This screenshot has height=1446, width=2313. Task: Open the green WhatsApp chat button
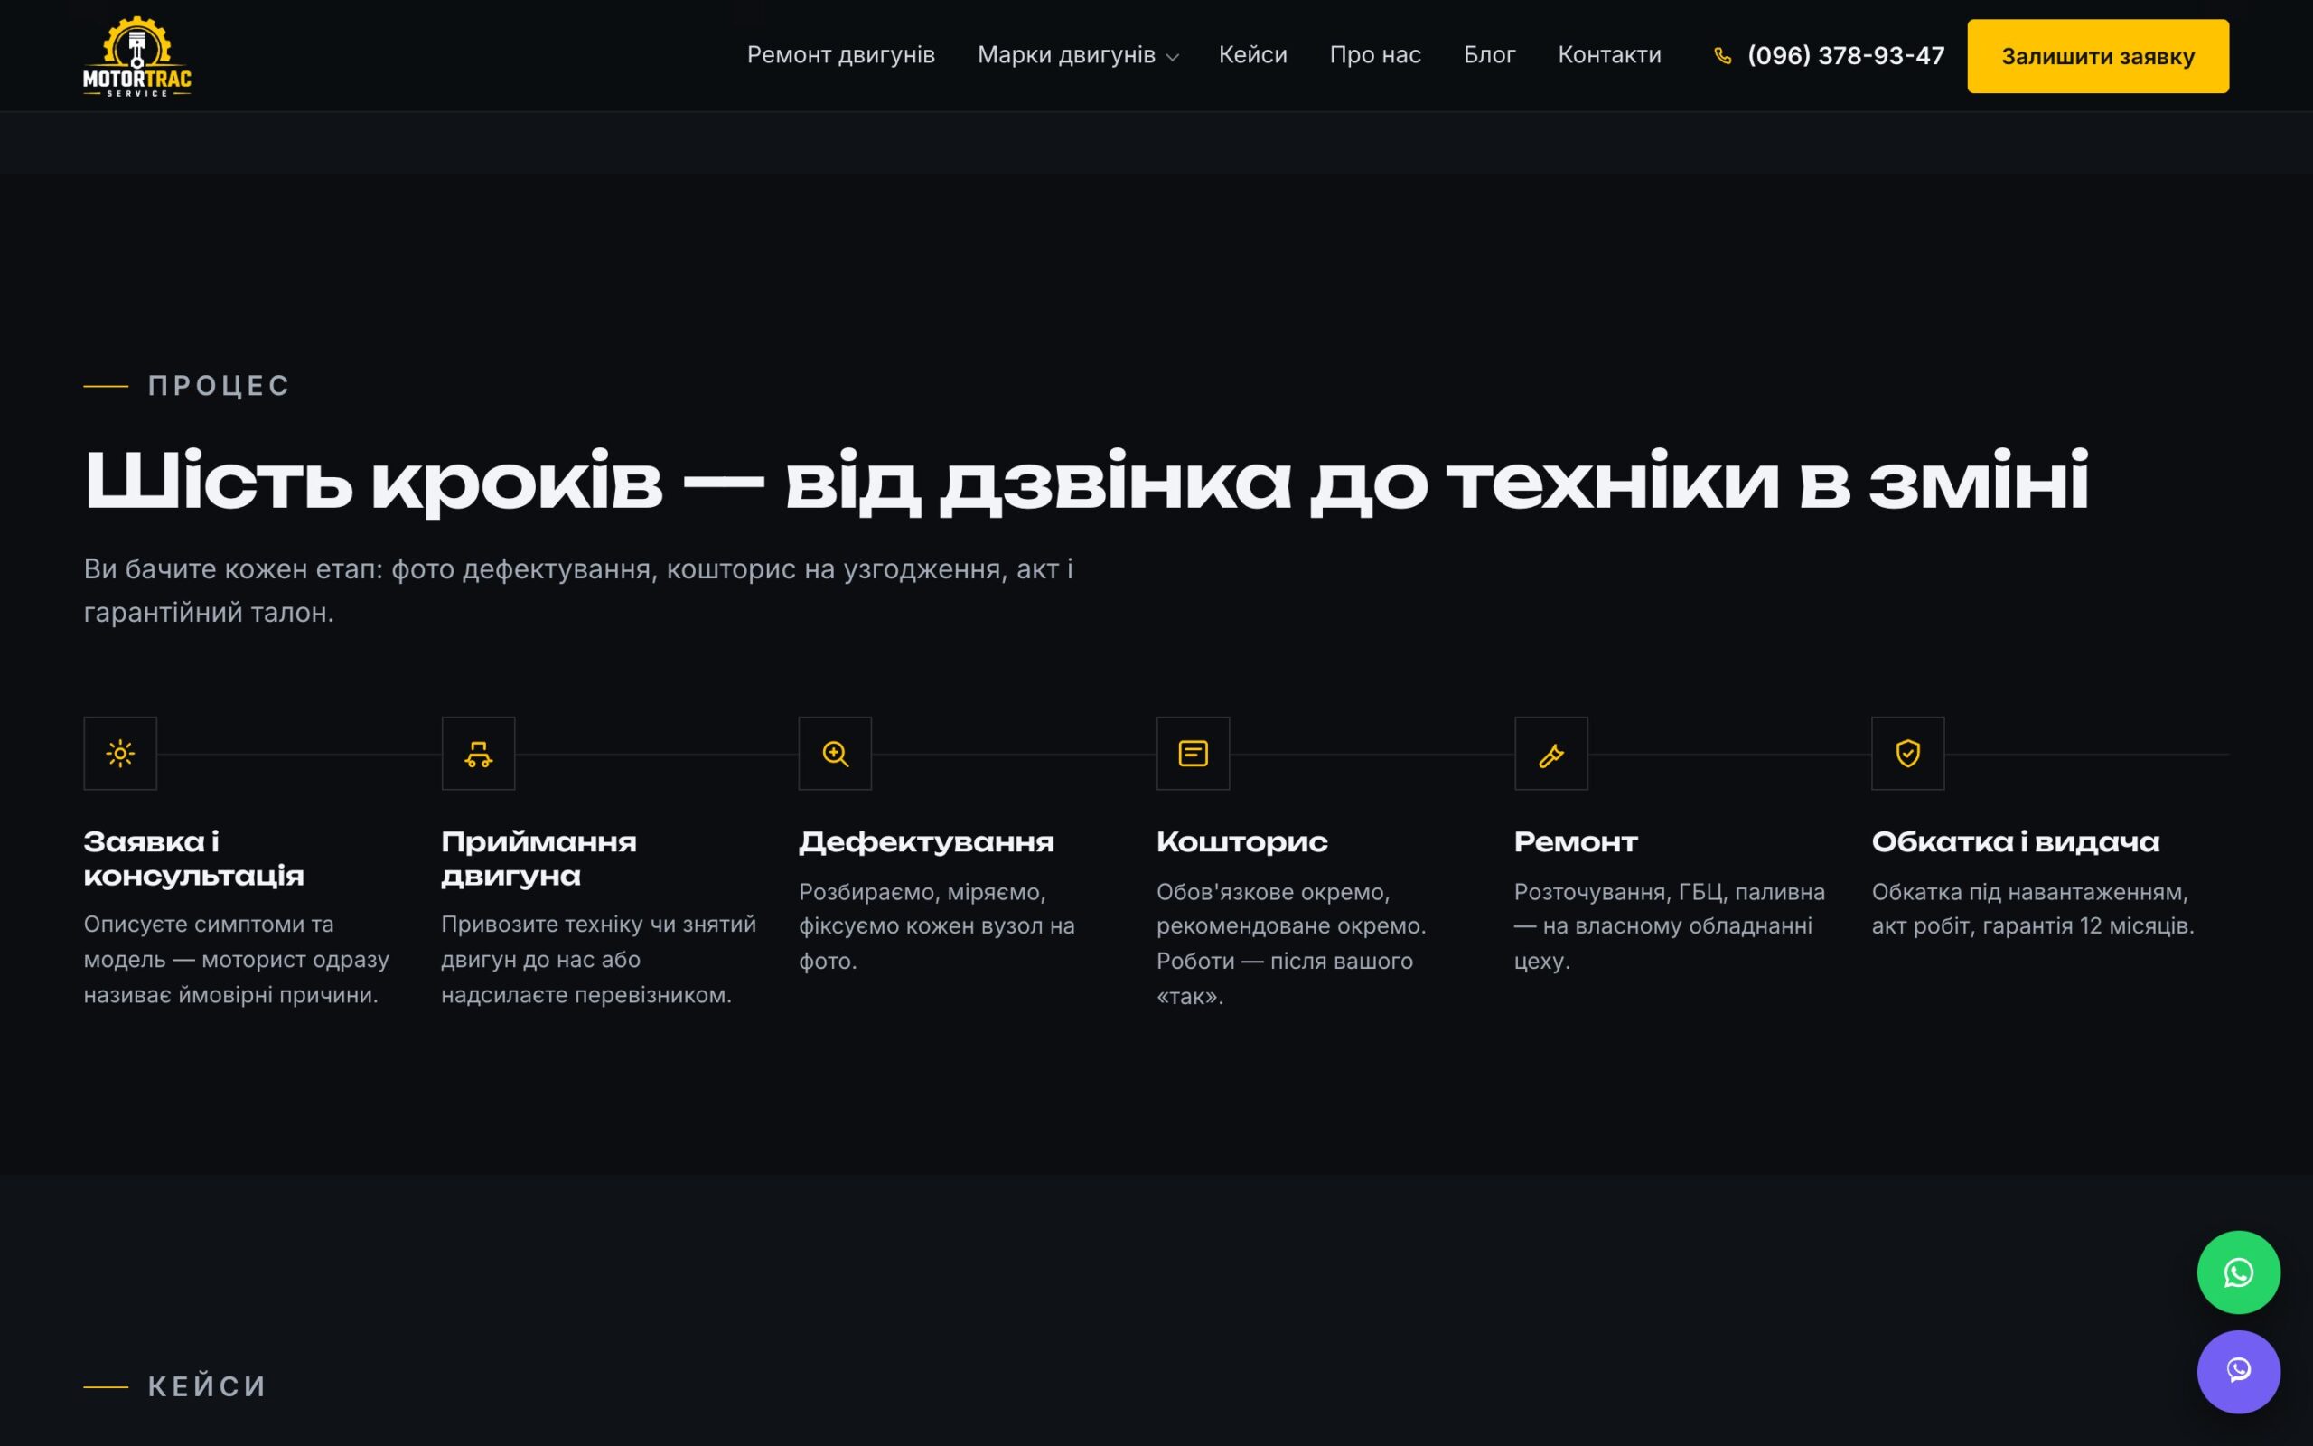(2238, 1272)
